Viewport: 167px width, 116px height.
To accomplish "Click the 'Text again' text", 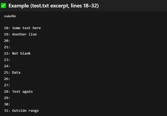I will click(22, 91).
